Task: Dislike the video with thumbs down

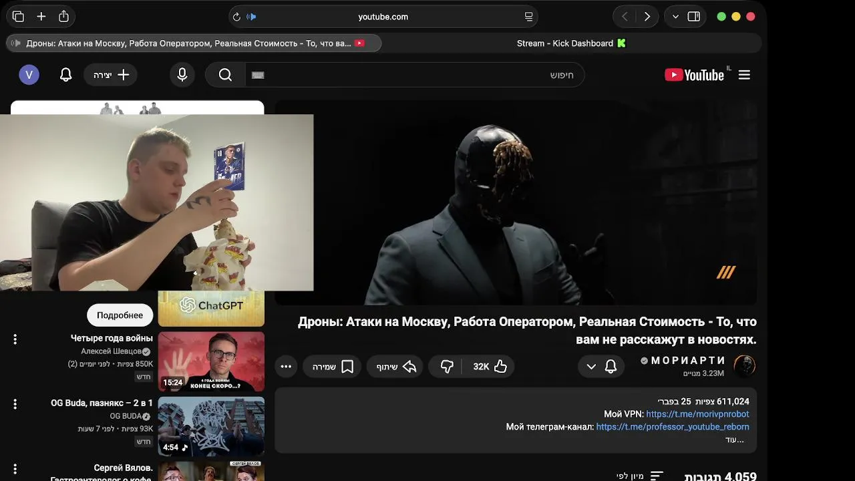Action: [447, 366]
